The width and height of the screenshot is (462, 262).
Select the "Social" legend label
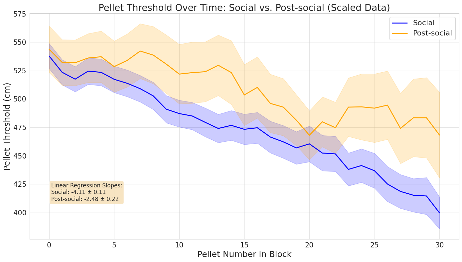[423, 23]
